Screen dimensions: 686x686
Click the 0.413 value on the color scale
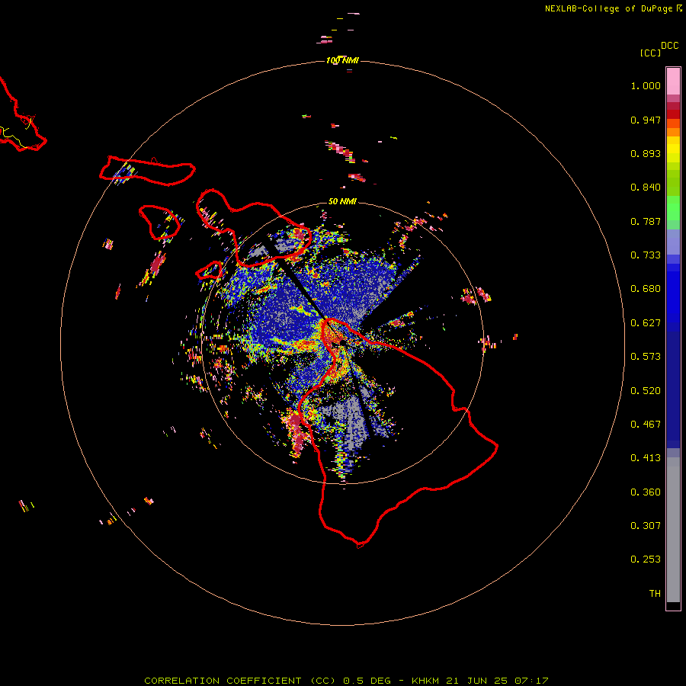click(646, 458)
